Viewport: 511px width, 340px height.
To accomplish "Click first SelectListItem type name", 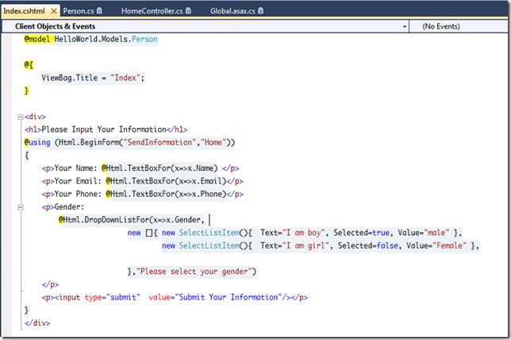I will coord(209,233).
